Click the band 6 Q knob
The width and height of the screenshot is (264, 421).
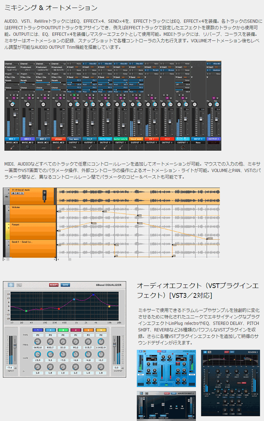pos(100,366)
